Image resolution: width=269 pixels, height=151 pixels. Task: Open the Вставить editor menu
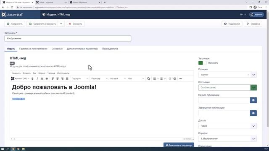tap(26, 73)
